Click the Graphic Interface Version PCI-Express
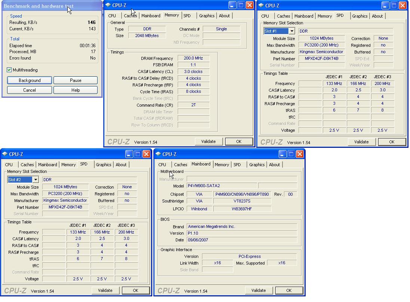The image size is (410, 302). coord(250,256)
